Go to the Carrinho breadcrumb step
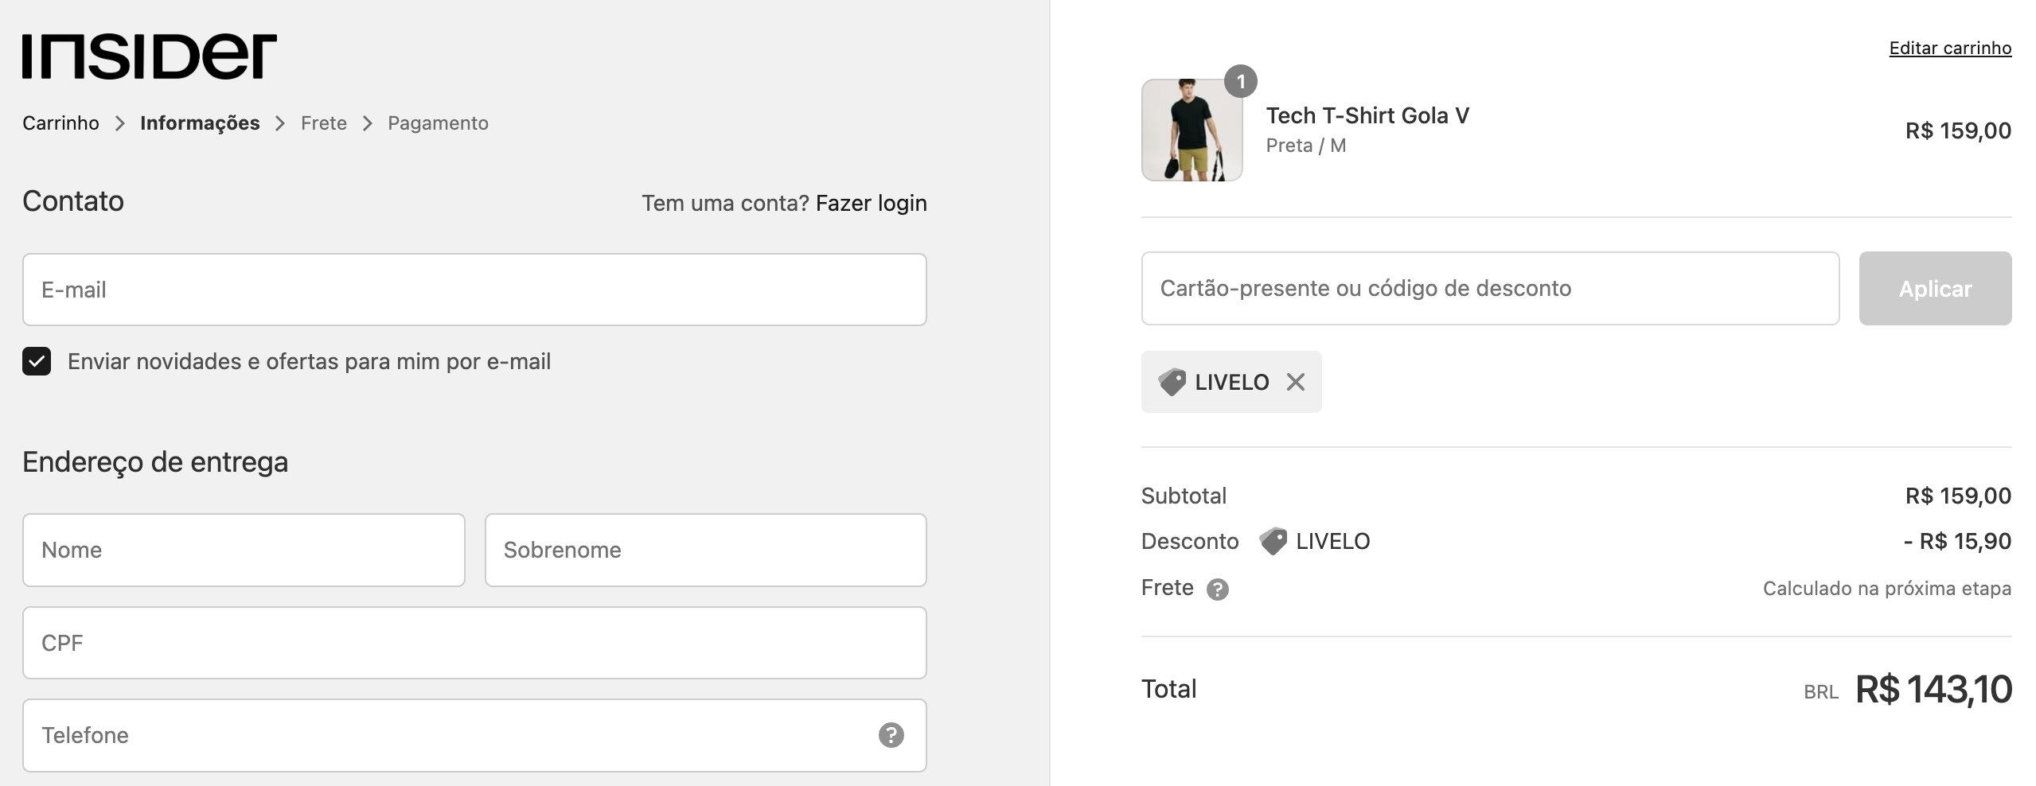Screen dimensions: 2036x786 60,123
